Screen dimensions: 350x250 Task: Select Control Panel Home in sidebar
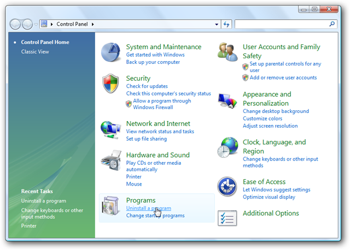click(45, 42)
